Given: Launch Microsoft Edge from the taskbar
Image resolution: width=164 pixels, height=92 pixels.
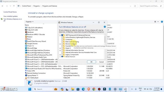Looking at the screenshot, I should [83, 89].
